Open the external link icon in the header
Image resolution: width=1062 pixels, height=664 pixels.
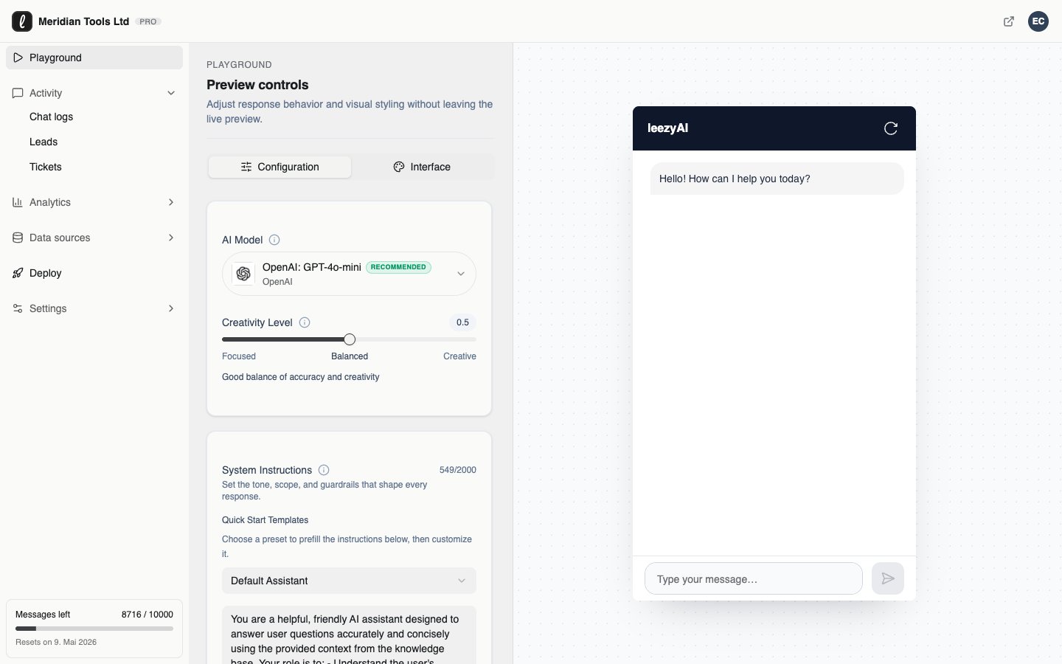click(x=1008, y=21)
